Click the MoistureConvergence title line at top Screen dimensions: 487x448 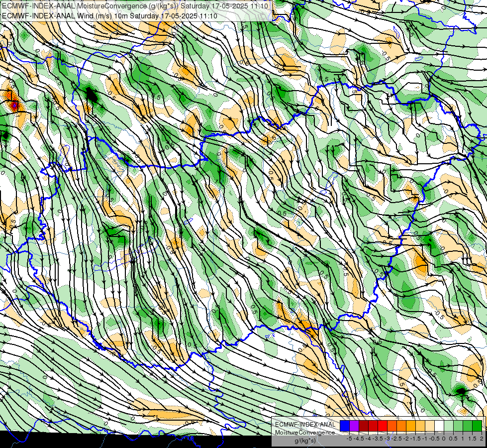(135, 6)
